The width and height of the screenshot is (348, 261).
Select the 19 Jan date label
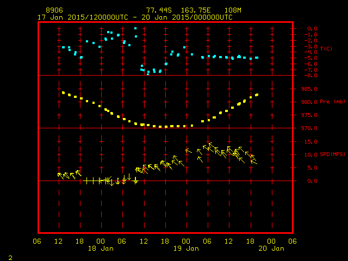186,248
